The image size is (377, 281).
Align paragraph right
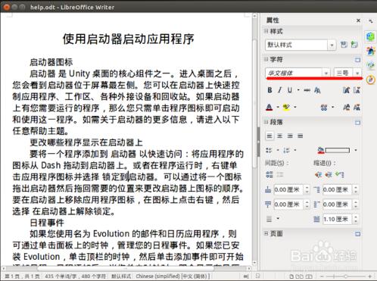290,136
